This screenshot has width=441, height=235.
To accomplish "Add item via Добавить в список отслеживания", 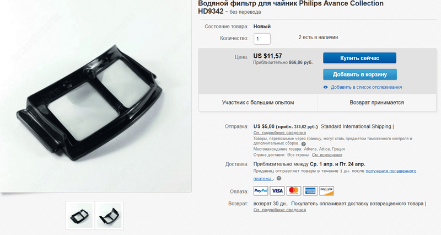I will tap(366, 87).
